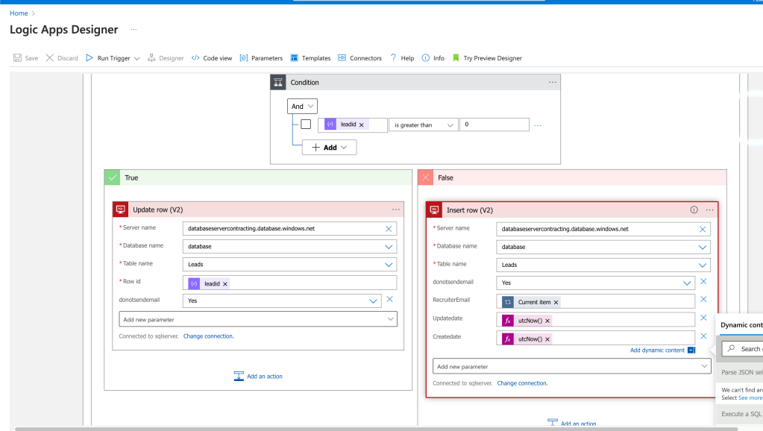Click the condition value field containing 0

tap(494, 125)
